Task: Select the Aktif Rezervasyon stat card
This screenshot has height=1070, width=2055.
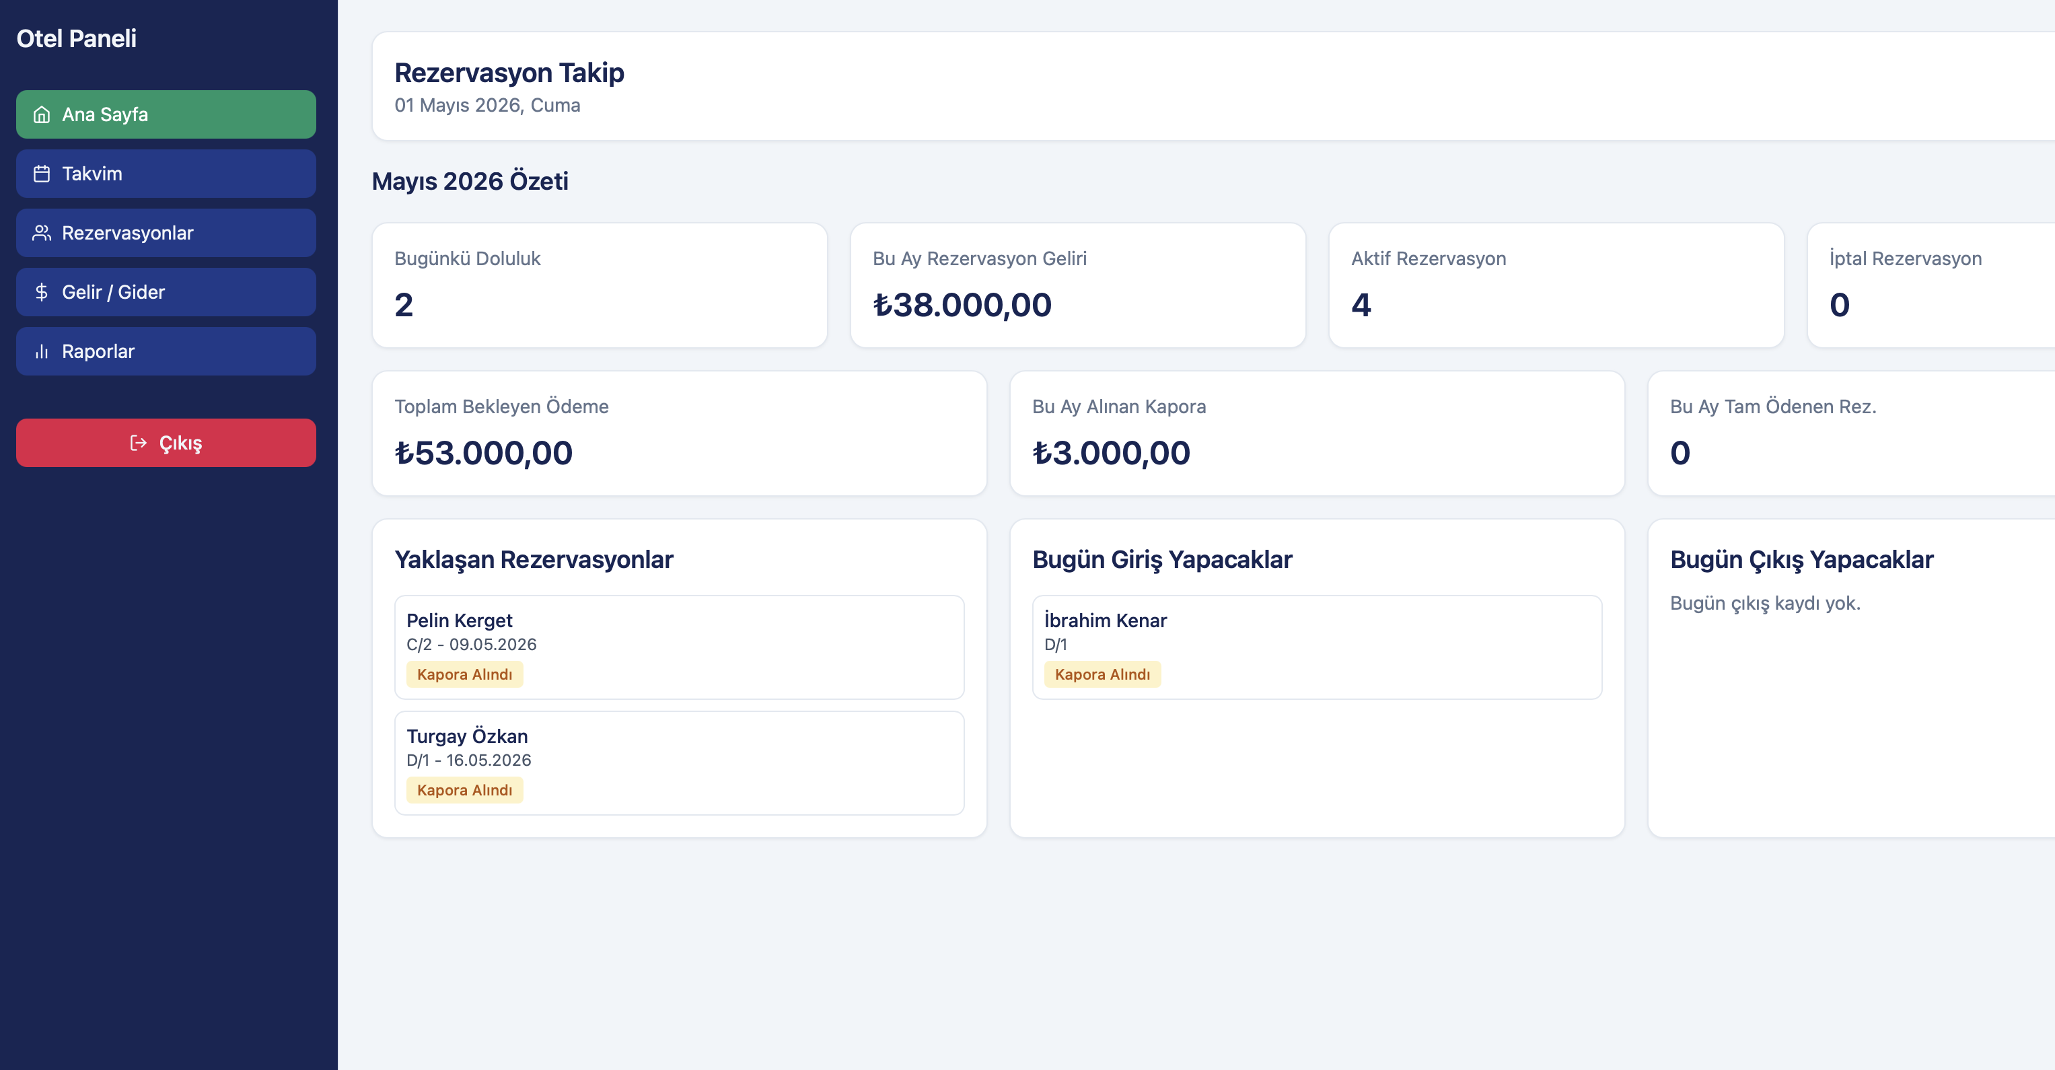Action: tap(1556, 285)
